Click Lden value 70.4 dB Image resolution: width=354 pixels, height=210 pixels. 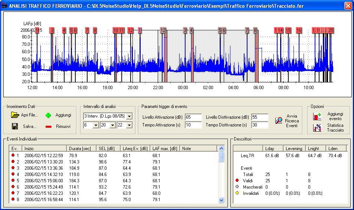tap(335, 155)
